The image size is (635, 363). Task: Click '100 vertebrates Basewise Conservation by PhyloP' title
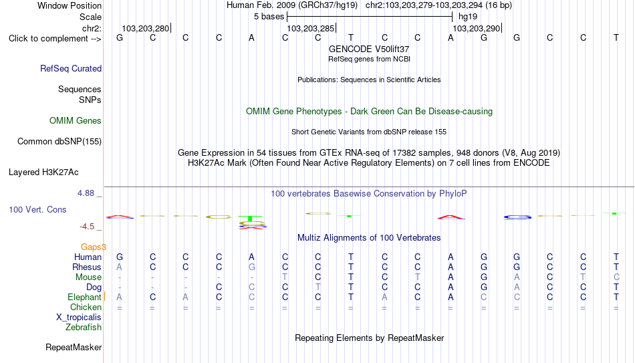[x=369, y=194]
